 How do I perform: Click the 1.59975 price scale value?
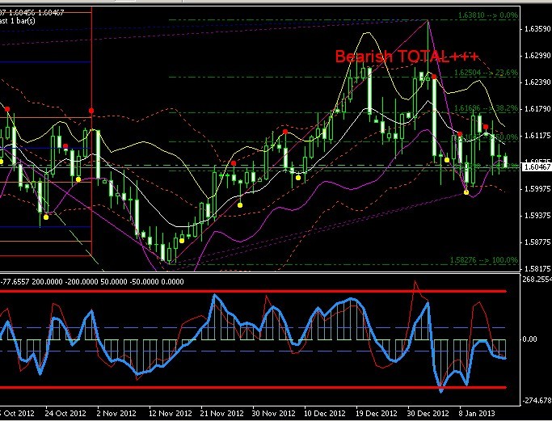[537, 188]
